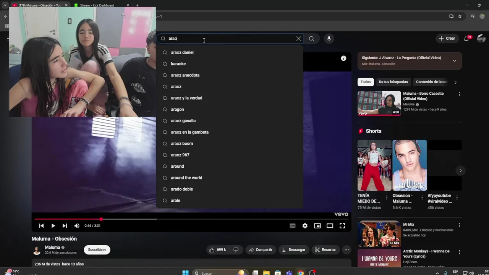Go to the previous video
The image size is (489, 275).
[x=41, y=226]
